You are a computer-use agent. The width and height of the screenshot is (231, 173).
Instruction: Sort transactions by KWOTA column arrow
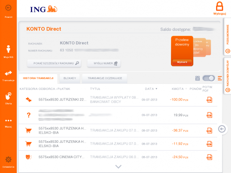(x=186, y=89)
